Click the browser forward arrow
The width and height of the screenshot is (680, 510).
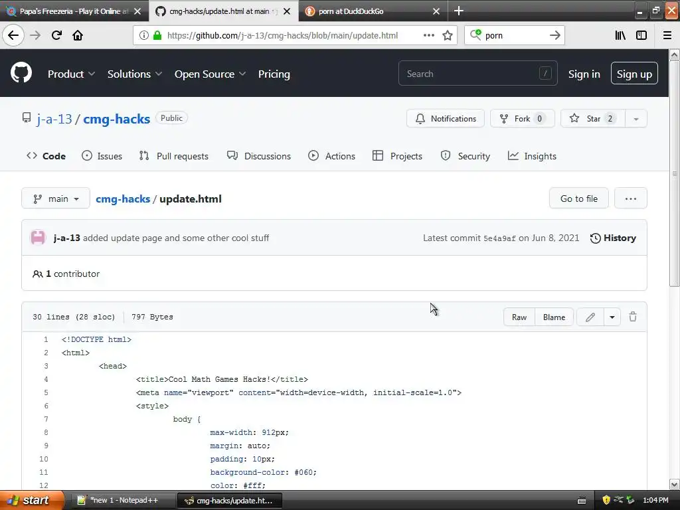tap(35, 35)
